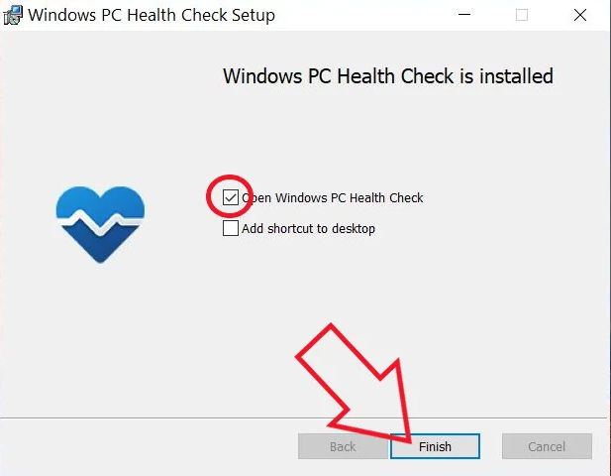This screenshot has width=611, height=476.
Task: Click the dark blue lower half of heart logo
Action: click(x=101, y=243)
